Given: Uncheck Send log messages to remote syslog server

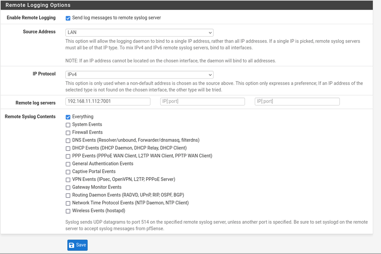Looking at the screenshot, I should (x=68, y=18).
